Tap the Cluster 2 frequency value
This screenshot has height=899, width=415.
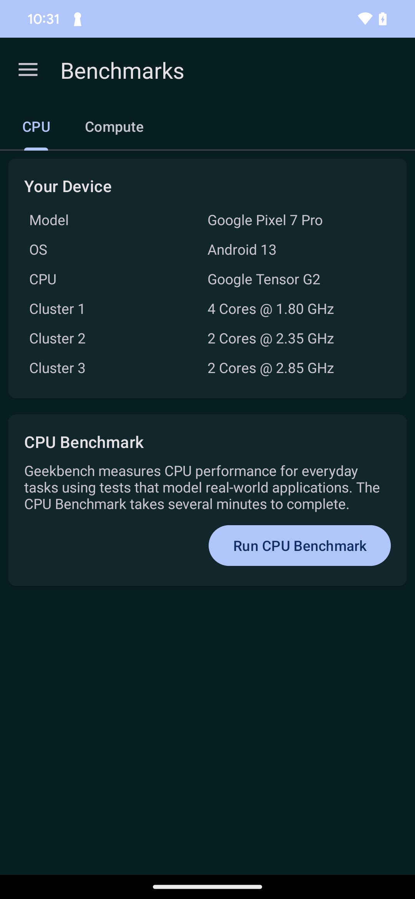click(x=270, y=338)
